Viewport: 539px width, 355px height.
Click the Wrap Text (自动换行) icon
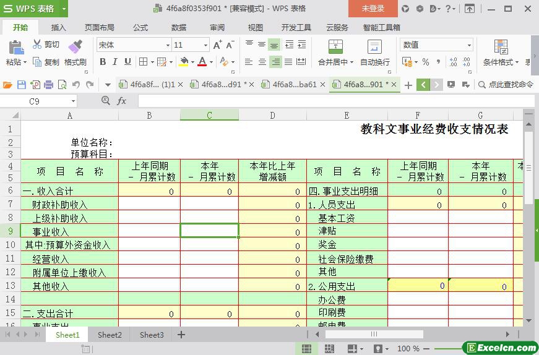pyautogui.click(x=374, y=48)
